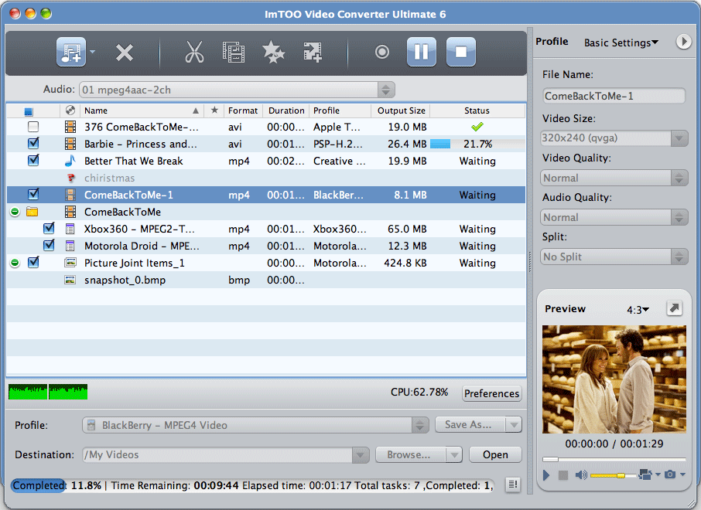Open the Effects star icon
Viewport: 701px width, 510px height.
(x=273, y=52)
